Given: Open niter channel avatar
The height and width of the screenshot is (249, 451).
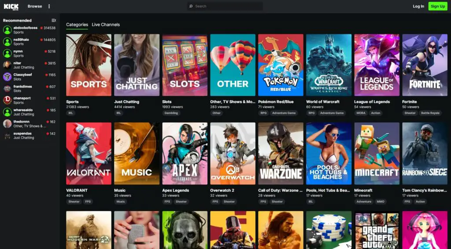Looking at the screenshot, I should pyautogui.click(x=7, y=65).
